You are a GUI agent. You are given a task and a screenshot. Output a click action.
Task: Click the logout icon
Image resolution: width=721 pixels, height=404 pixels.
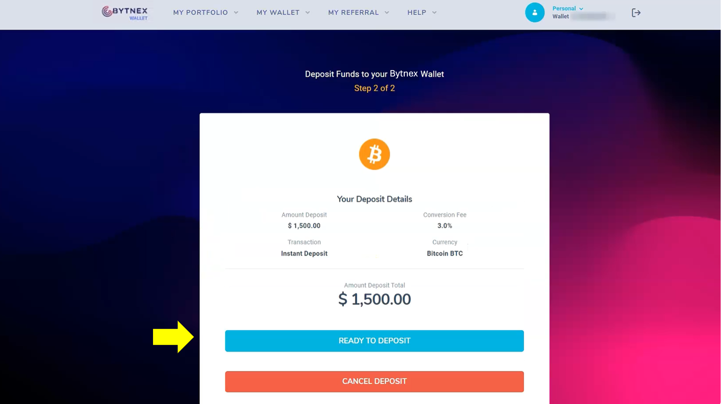(636, 13)
